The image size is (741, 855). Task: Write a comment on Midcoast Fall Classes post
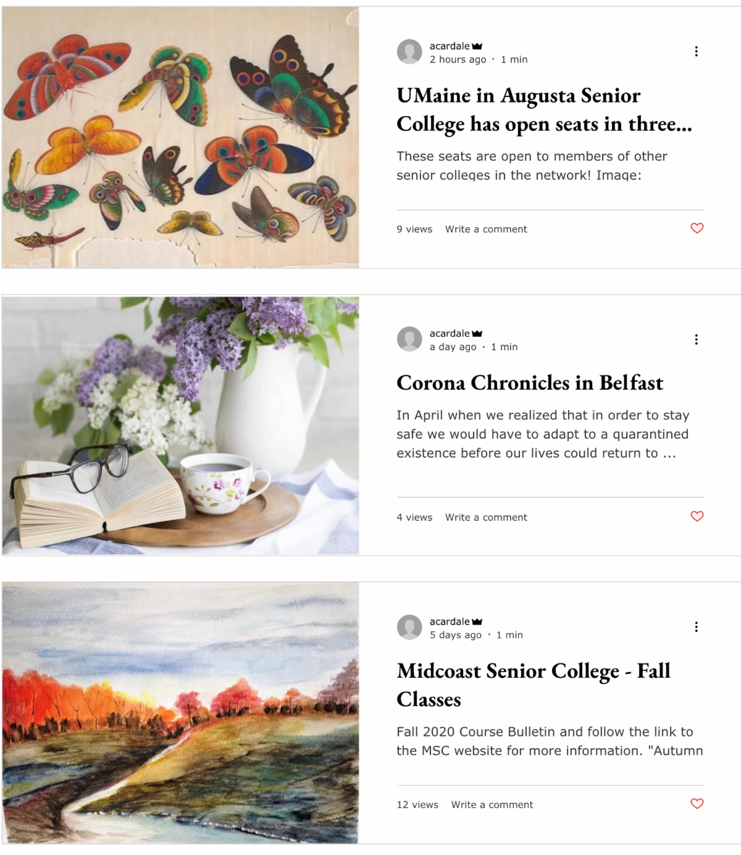tap(492, 804)
